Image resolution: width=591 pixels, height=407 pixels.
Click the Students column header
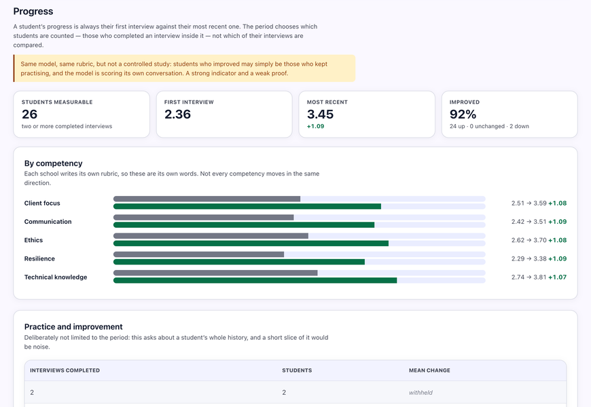[297, 370]
